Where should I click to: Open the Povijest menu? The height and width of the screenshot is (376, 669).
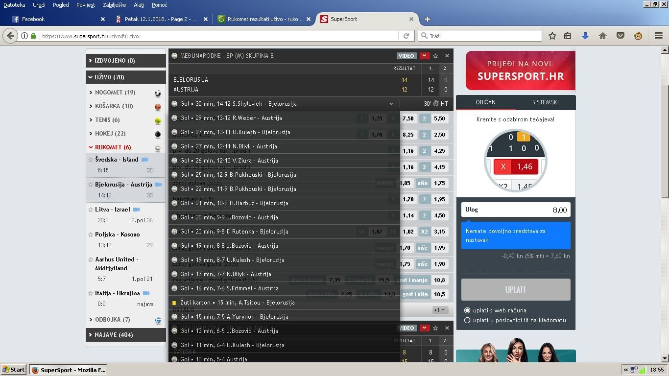point(86,5)
